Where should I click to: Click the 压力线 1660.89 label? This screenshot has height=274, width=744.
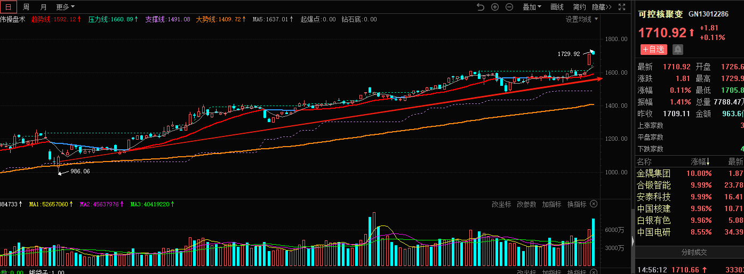point(113,19)
